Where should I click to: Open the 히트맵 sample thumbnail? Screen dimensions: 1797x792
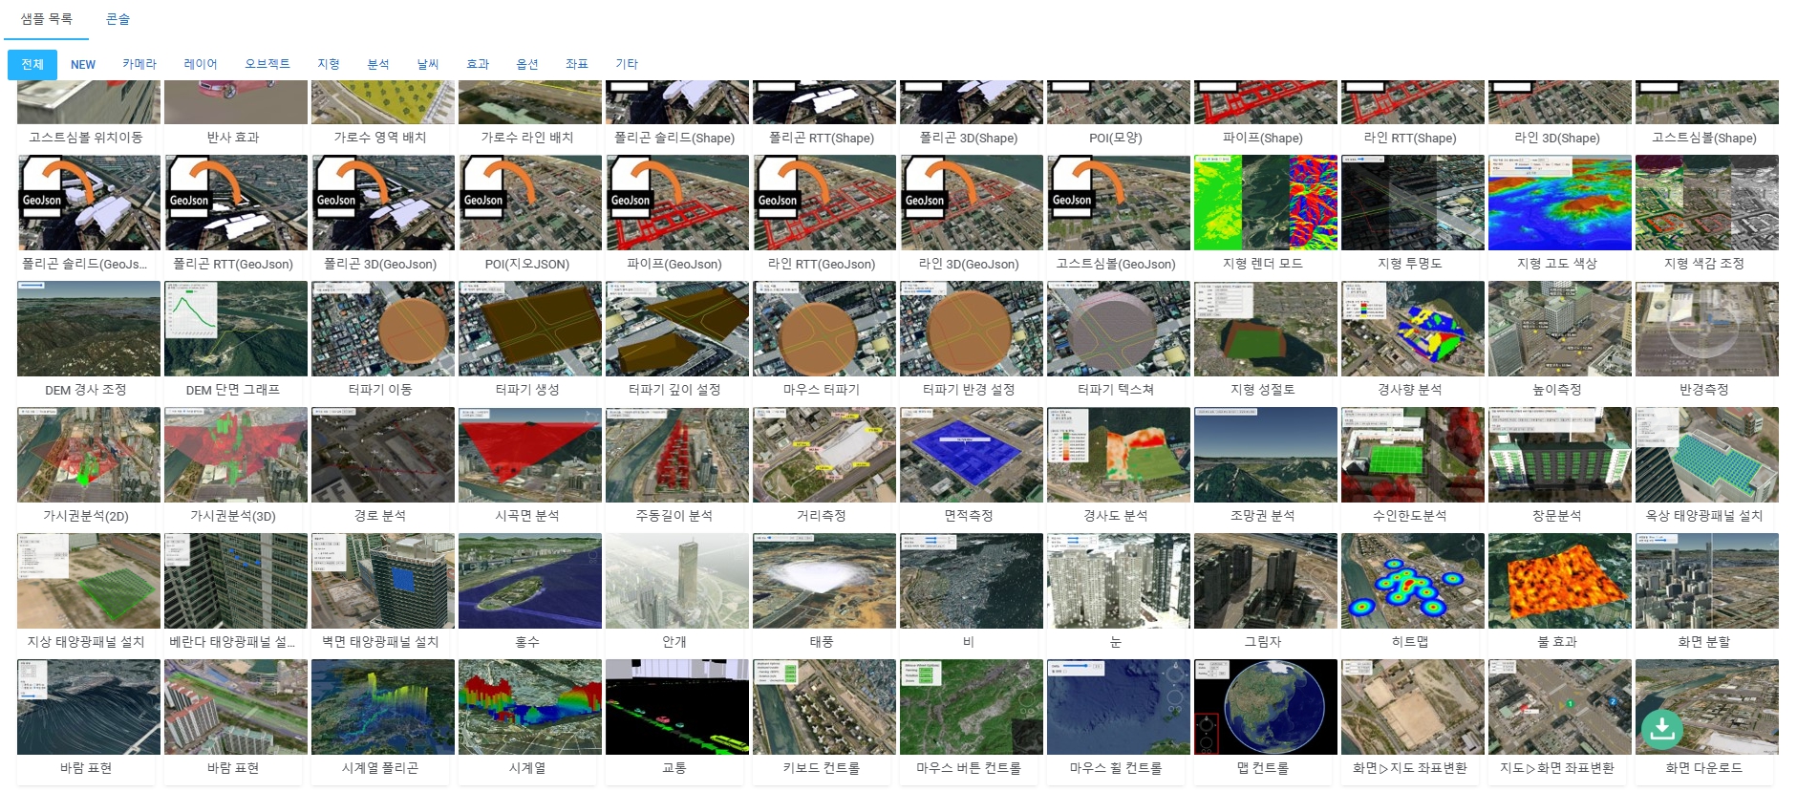1411,581
